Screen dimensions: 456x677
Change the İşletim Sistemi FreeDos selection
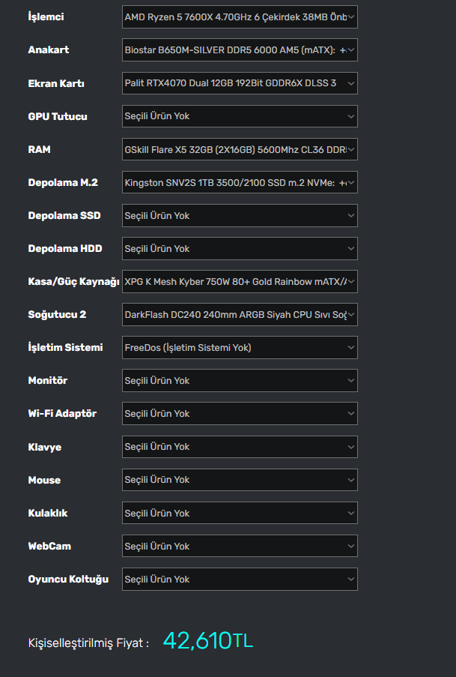[240, 347]
